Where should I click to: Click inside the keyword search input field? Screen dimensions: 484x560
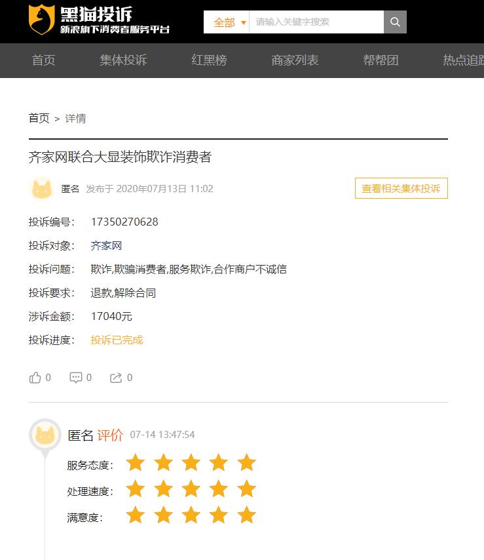(x=314, y=22)
